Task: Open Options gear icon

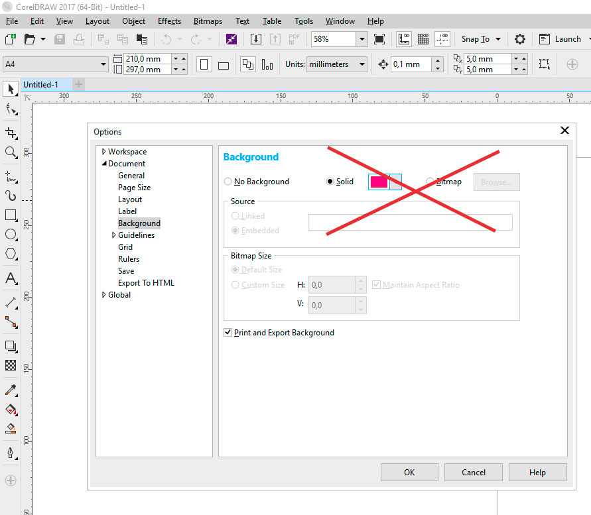Action: coord(520,39)
